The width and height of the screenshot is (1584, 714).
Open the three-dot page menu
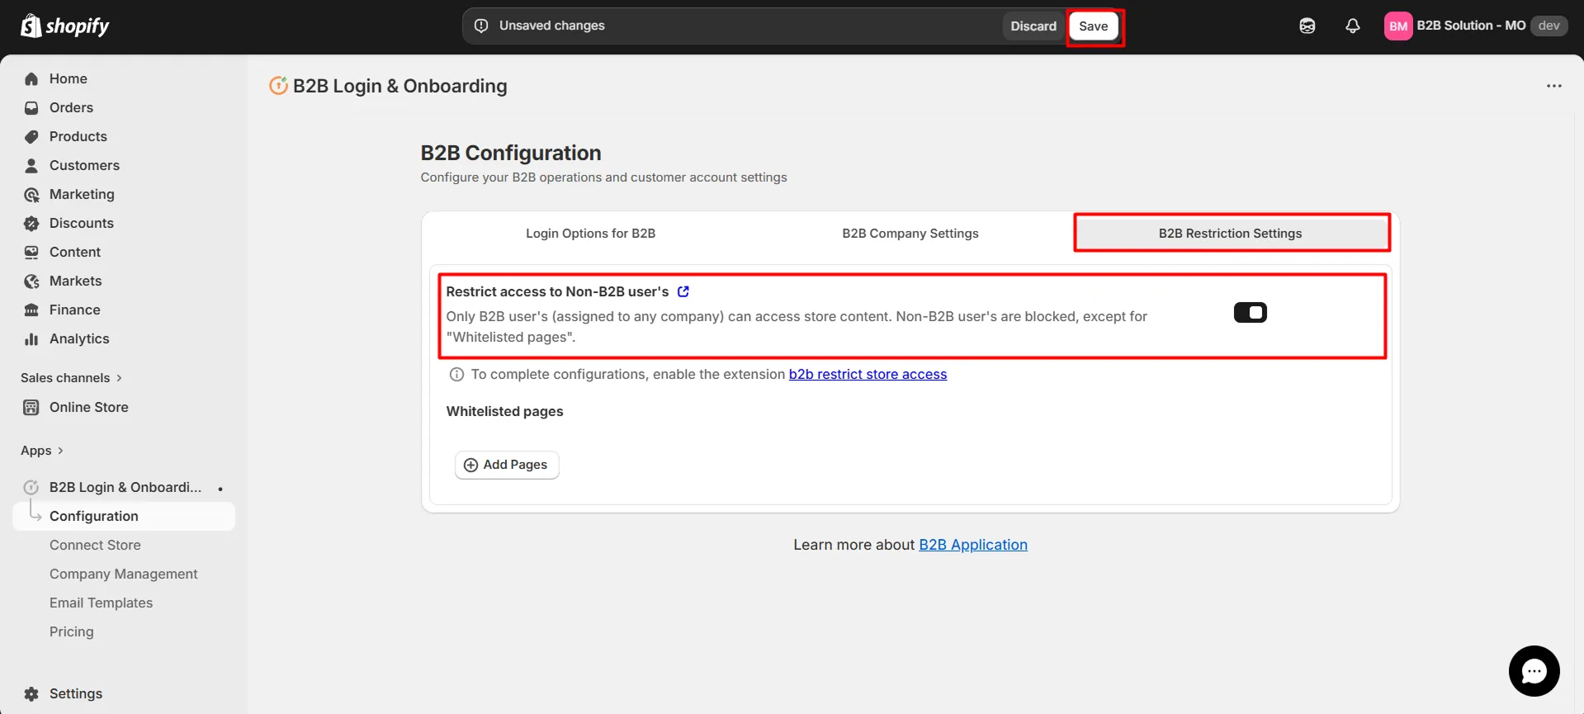point(1554,86)
